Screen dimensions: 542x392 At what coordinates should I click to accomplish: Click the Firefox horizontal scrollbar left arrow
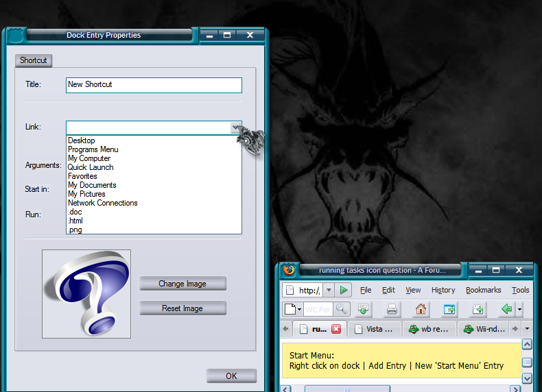click(x=285, y=389)
